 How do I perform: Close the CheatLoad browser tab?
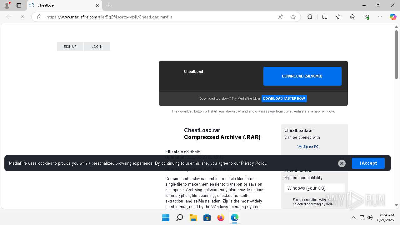pyautogui.click(x=97, y=5)
